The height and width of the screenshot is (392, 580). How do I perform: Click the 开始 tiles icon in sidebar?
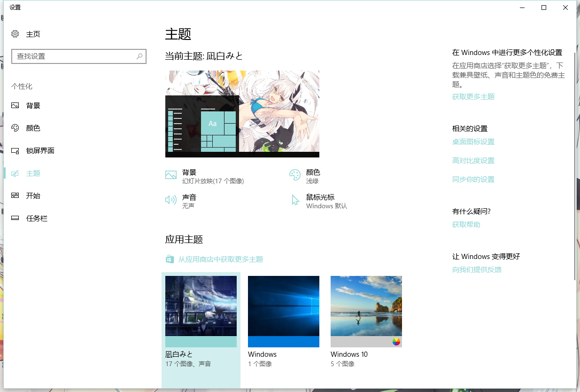pos(15,196)
